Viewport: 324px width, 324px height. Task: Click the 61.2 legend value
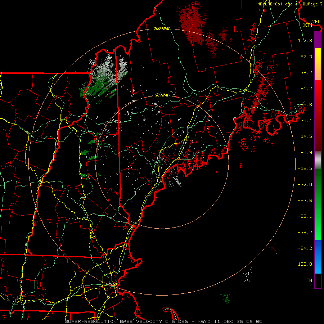click(x=306, y=89)
